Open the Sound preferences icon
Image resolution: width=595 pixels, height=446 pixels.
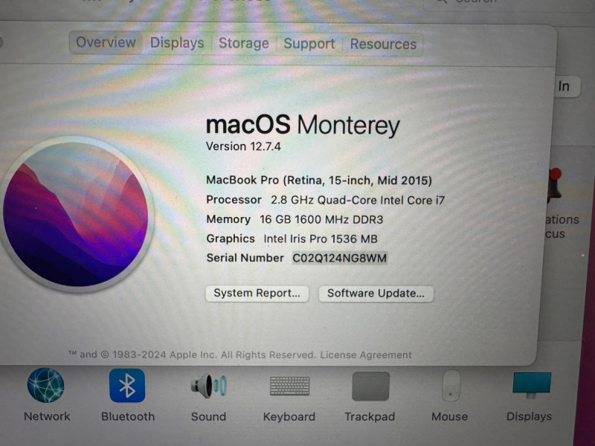coord(208,386)
